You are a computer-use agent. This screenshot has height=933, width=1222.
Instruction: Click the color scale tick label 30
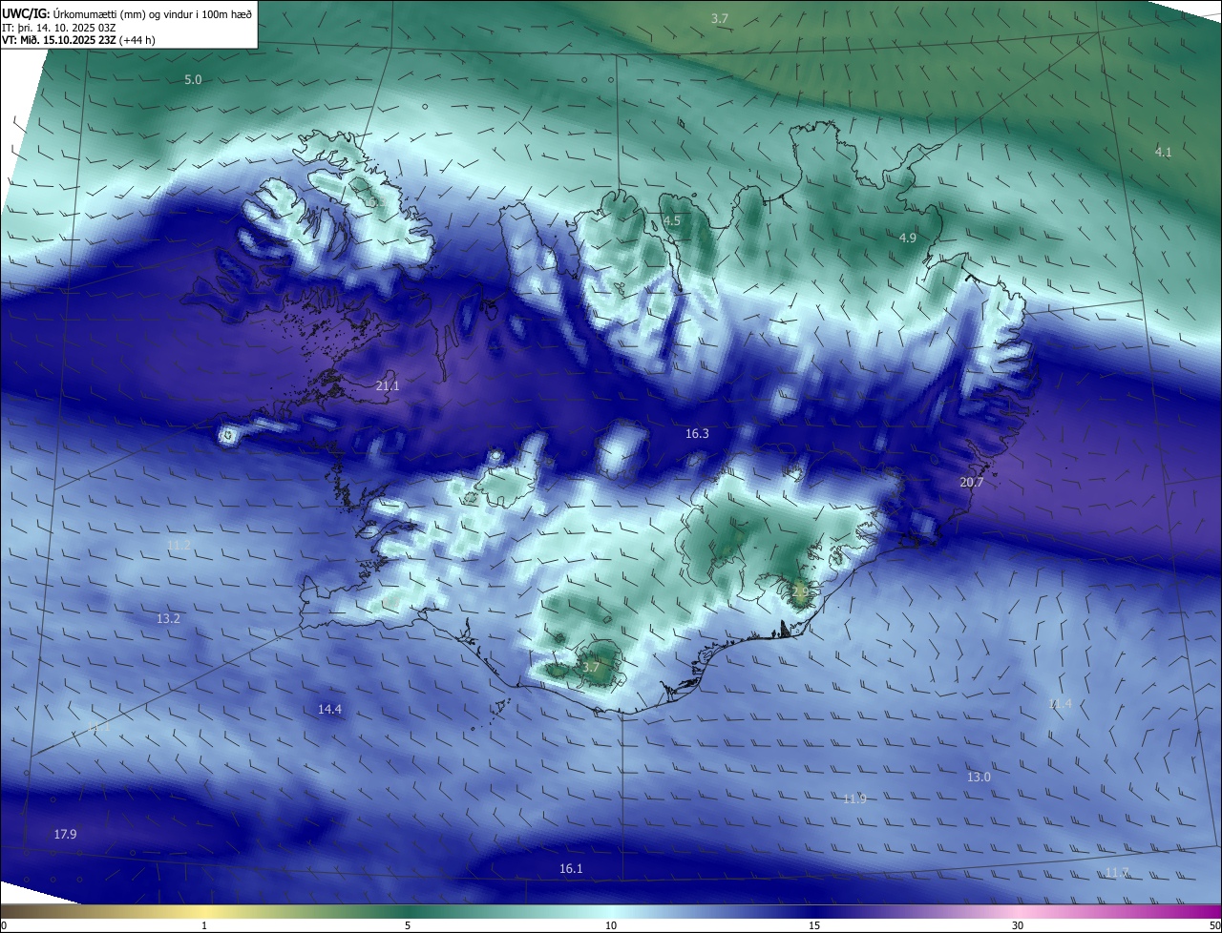pyautogui.click(x=1018, y=925)
